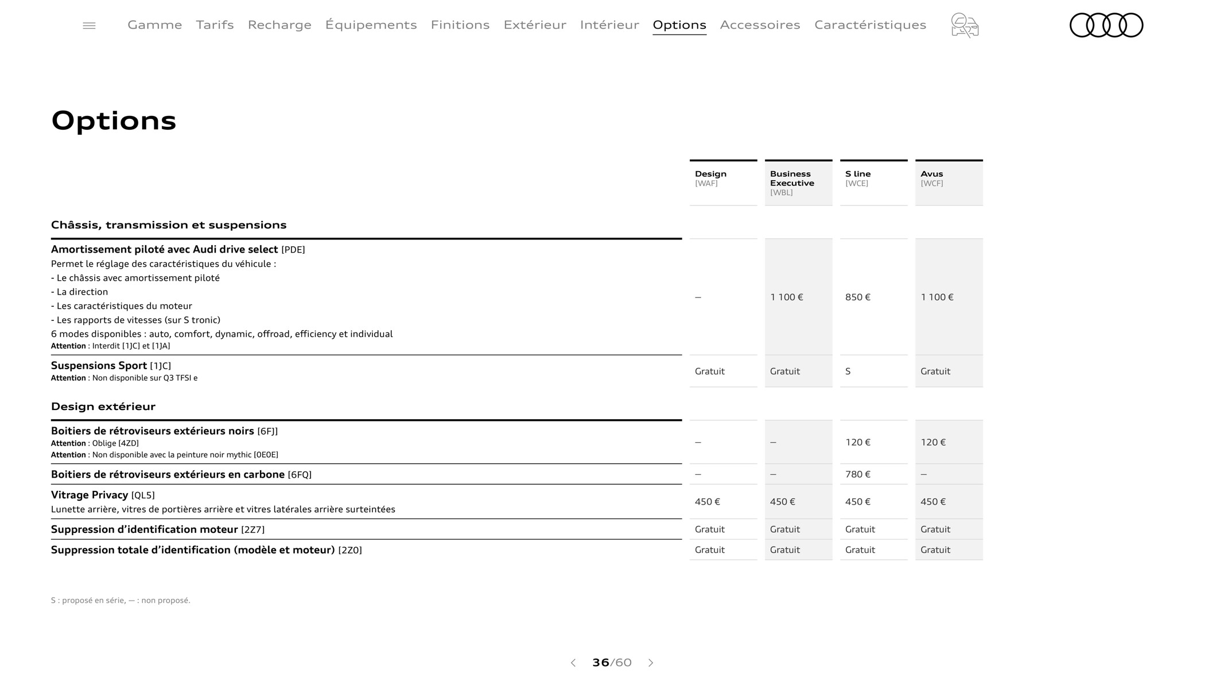Click 450 € under Design column
Screen dimensions: 1224x689
coord(708,502)
